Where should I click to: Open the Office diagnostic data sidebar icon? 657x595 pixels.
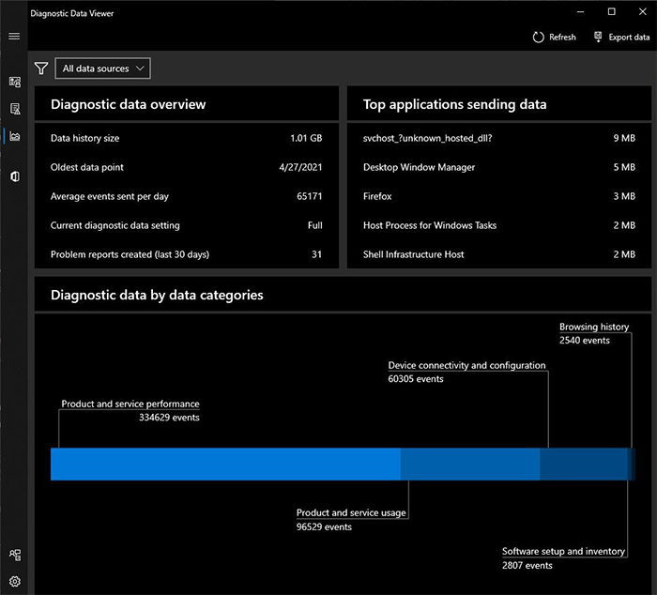(15, 176)
